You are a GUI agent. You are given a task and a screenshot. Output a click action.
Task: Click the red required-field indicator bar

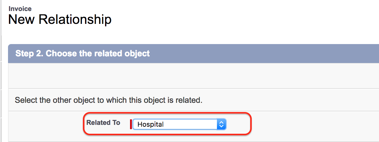point(131,124)
